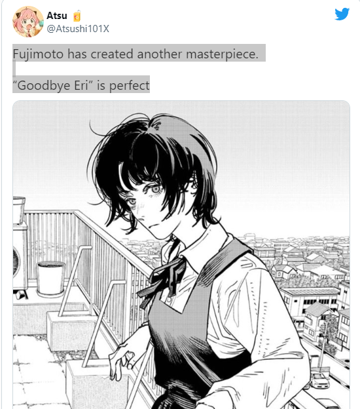Click the flower pot by the railing
This screenshot has height=409, width=360.
pos(50,278)
